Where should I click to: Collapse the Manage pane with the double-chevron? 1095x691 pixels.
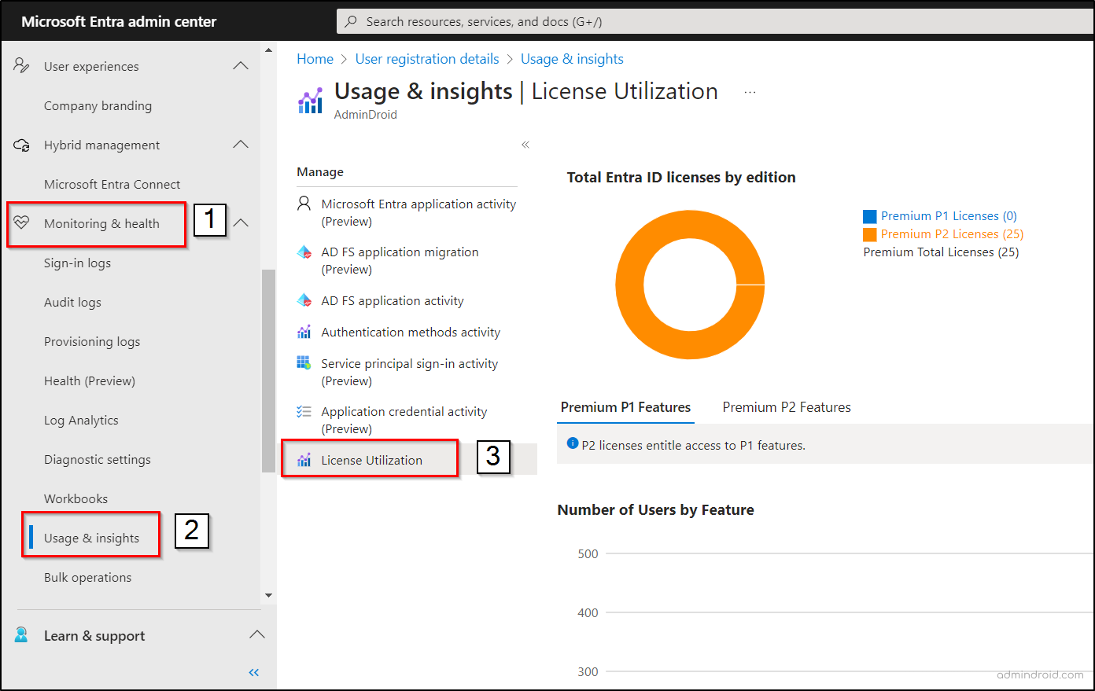[x=525, y=145]
